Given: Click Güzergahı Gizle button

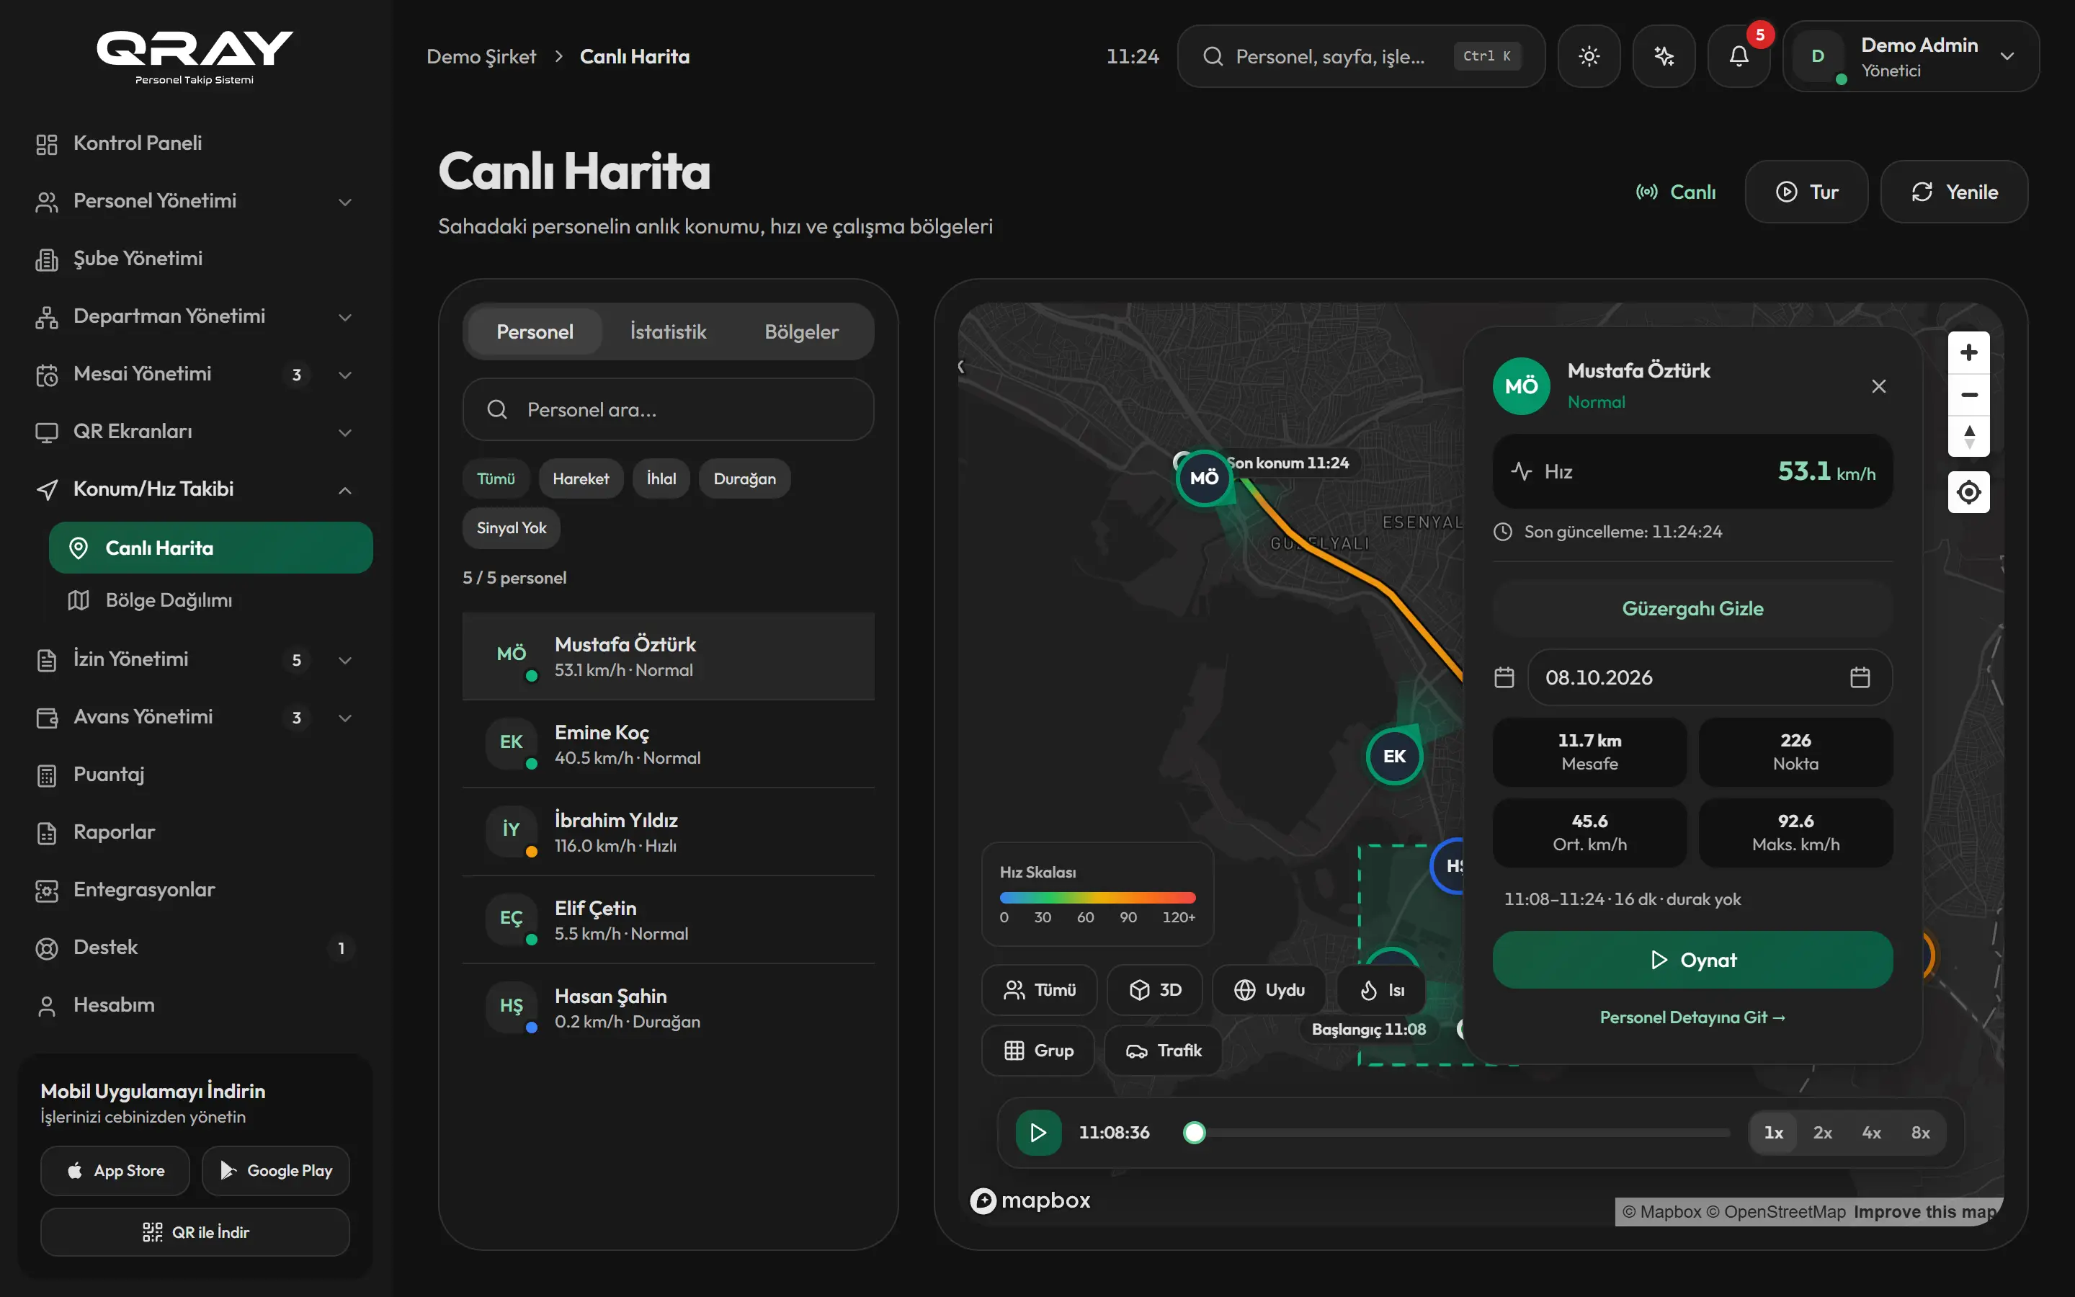Looking at the screenshot, I should (x=1692, y=608).
